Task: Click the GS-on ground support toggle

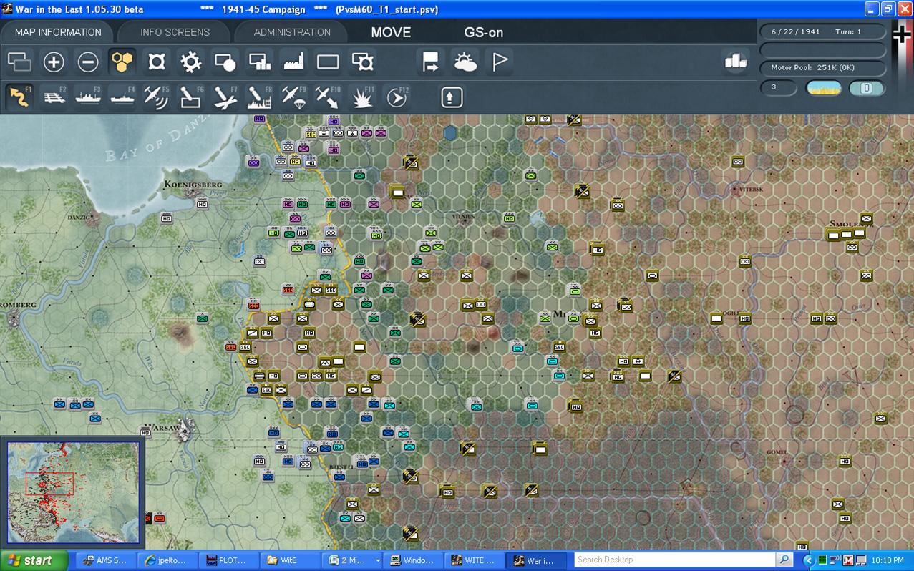Action: pyautogui.click(x=484, y=32)
